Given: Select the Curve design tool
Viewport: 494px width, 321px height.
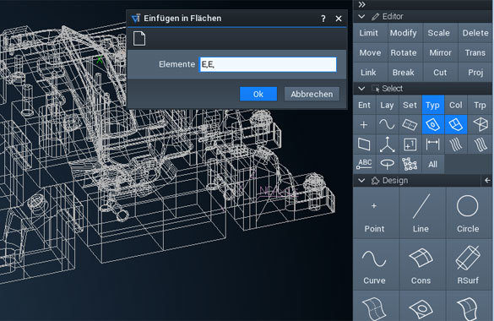Looking at the screenshot, I should click(x=376, y=264).
